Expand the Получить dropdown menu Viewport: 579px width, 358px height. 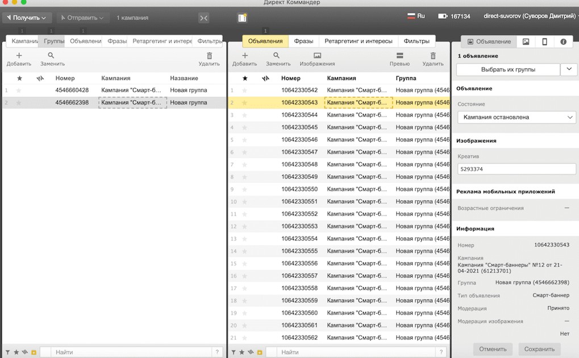pyautogui.click(x=28, y=18)
